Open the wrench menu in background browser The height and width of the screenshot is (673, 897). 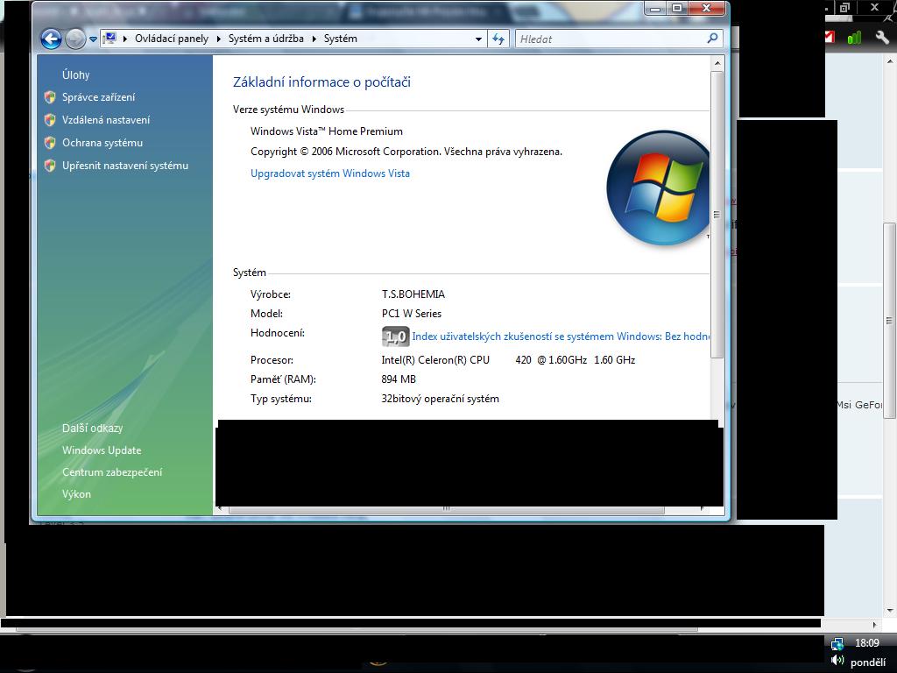881,38
